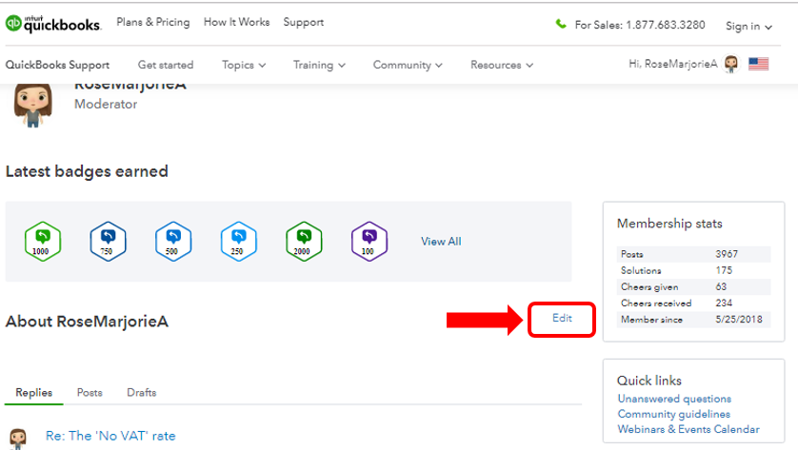The height and width of the screenshot is (450, 798).
Task: Switch to the Replies tab
Action: coord(34,393)
